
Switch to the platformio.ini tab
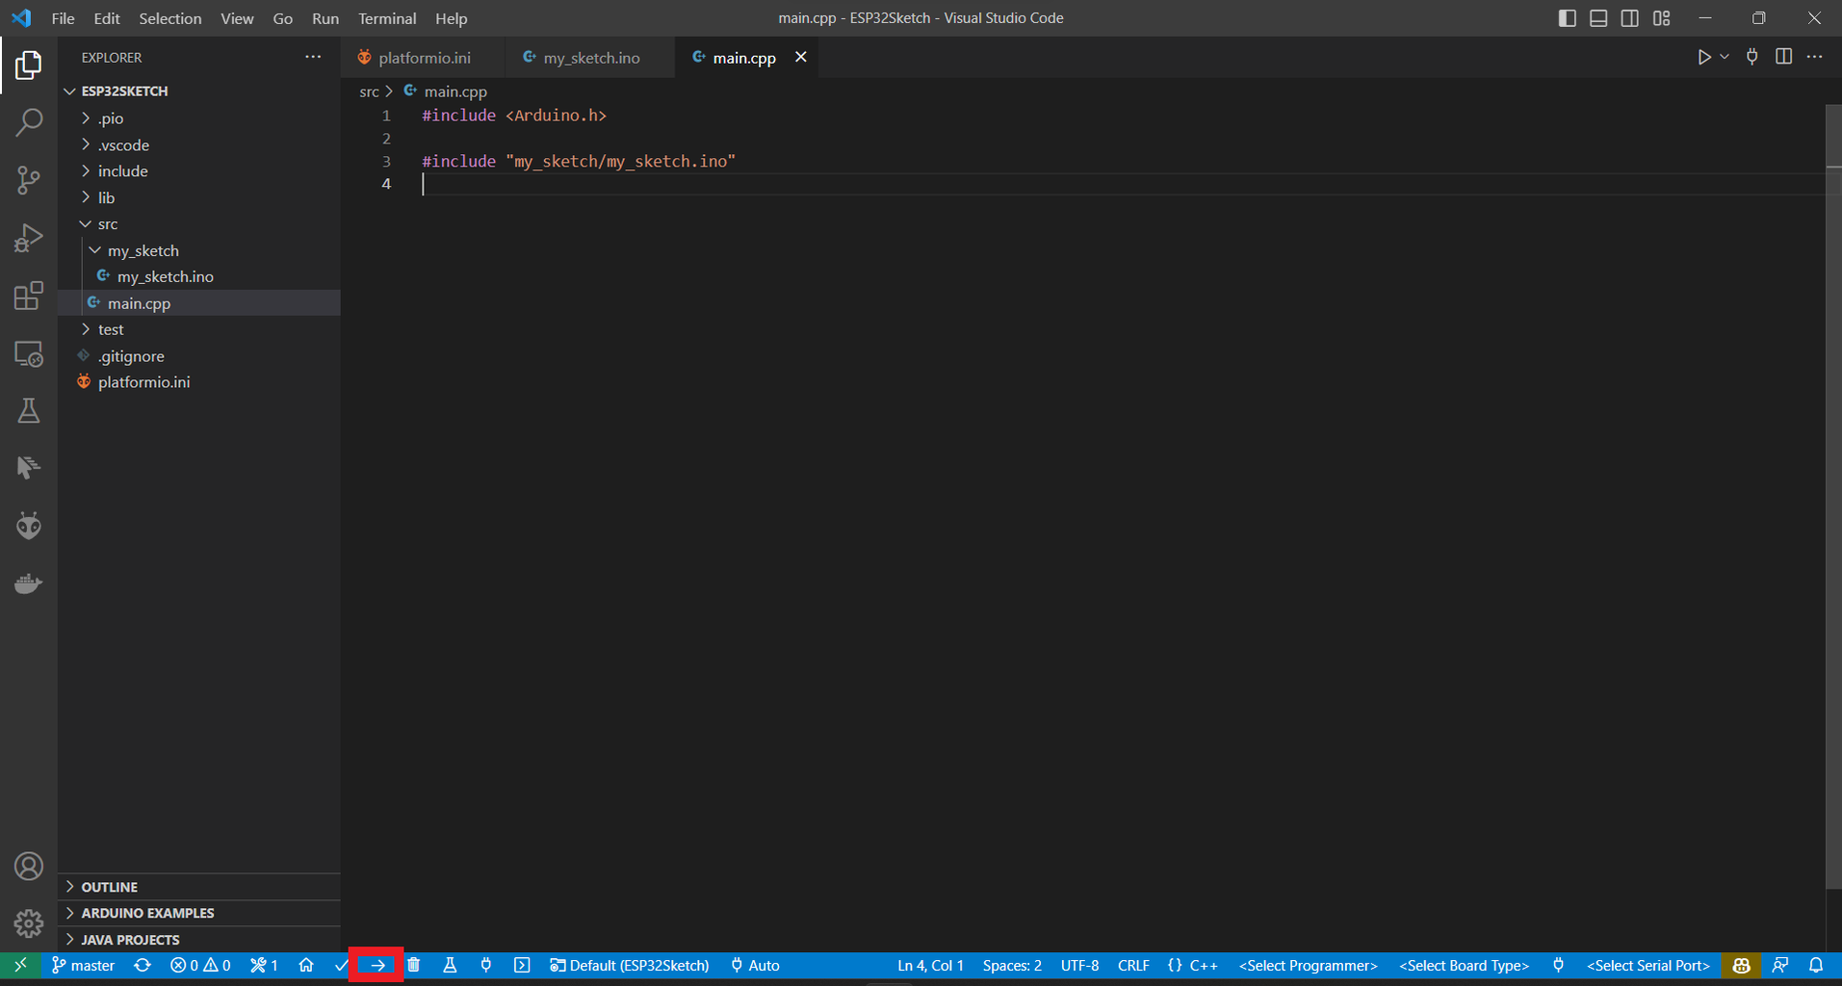click(x=424, y=58)
